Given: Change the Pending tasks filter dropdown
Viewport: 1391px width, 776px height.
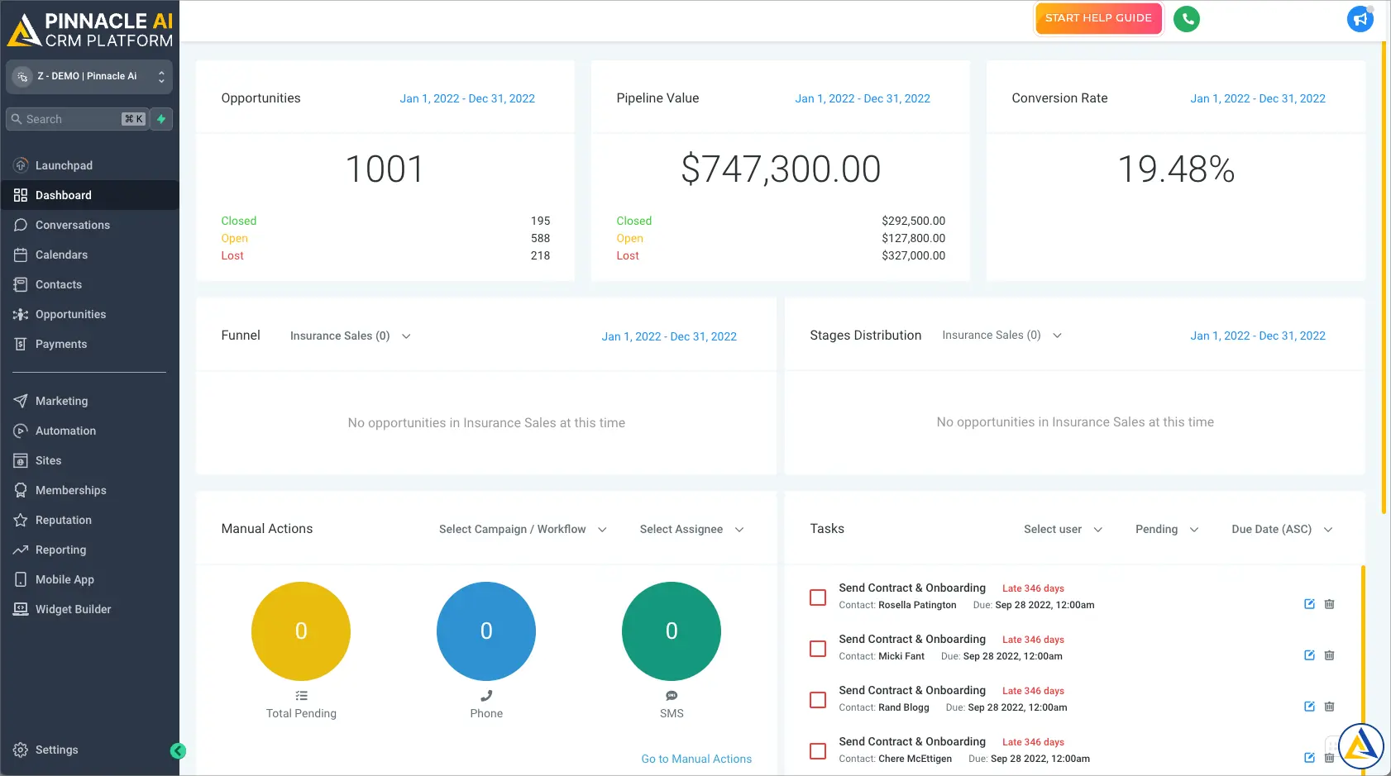Looking at the screenshot, I should (x=1166, y=529).
